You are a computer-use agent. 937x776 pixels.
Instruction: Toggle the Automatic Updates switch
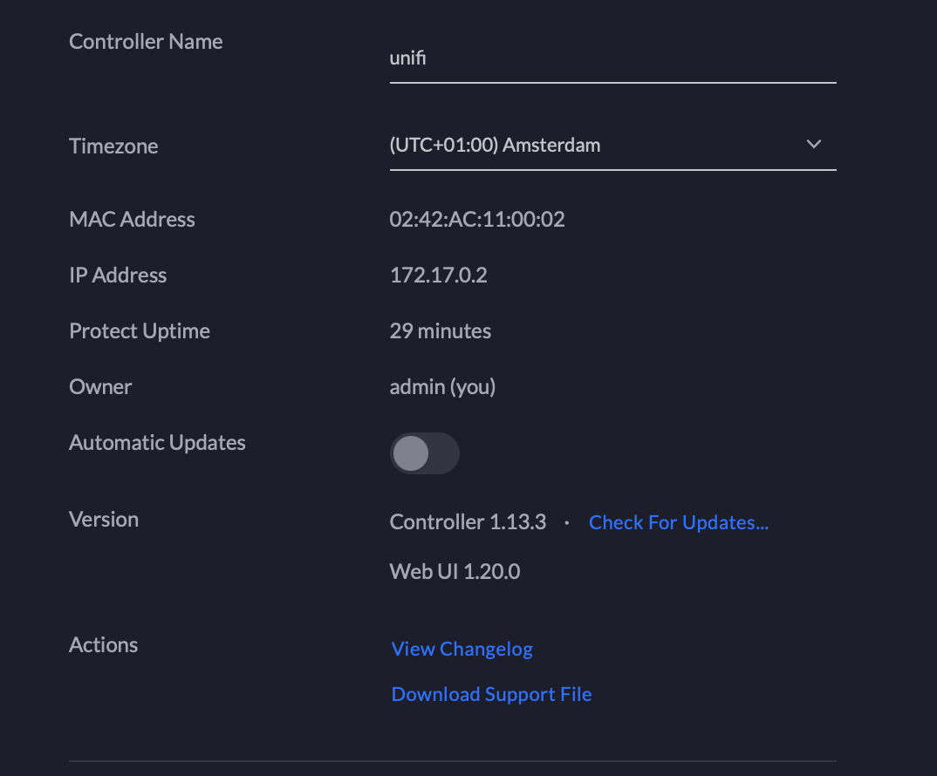425,453
